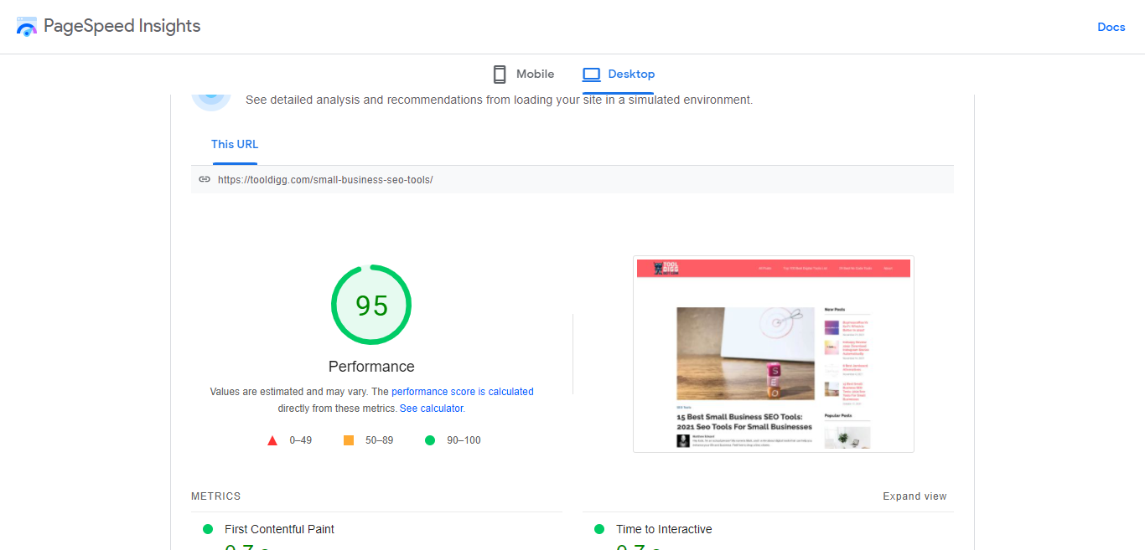
Task: Click the First Contentful Paint label
Action: [279, 529]
